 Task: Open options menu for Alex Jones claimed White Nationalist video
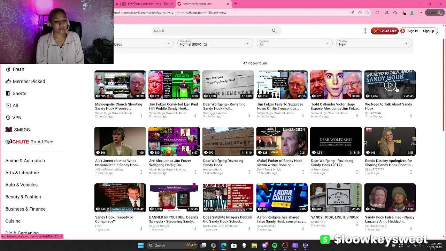(141, 172)
